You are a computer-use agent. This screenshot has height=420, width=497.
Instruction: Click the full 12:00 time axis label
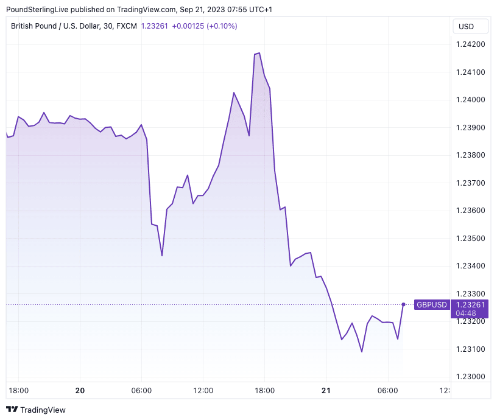click(203, 390)
